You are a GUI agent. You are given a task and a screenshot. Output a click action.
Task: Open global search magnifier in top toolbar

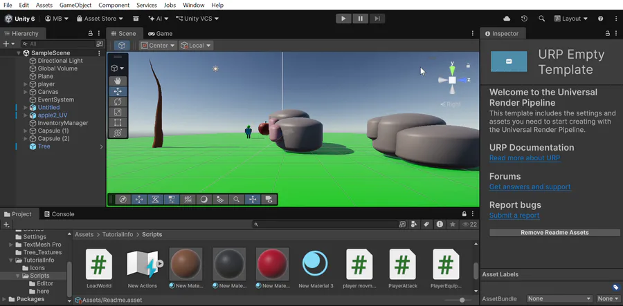point(541,19)
